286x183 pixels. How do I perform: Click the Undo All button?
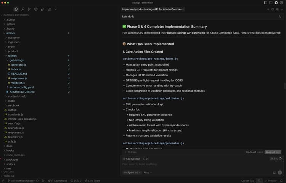pyautogui.click(x=254, y=152)
